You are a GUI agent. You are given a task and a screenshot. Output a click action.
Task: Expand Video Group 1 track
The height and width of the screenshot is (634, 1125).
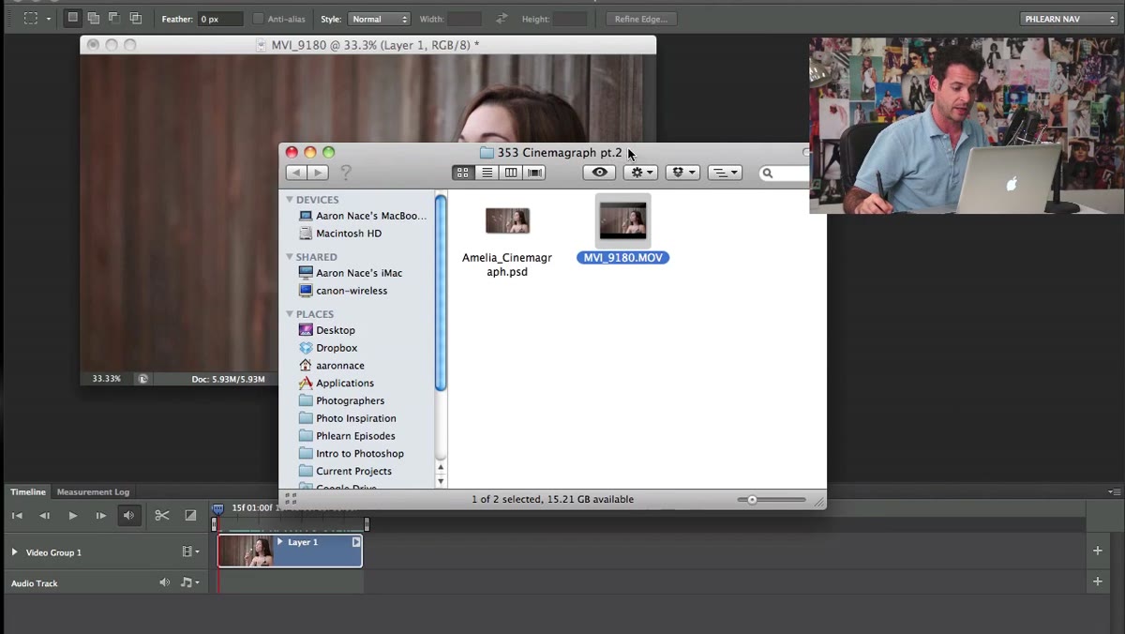[x=14, y=551]
